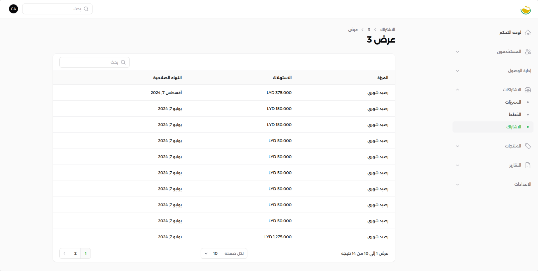
Task: Click رصيد شهري in the LYD 1,275.000 row
Action: [x=378, y=237]
